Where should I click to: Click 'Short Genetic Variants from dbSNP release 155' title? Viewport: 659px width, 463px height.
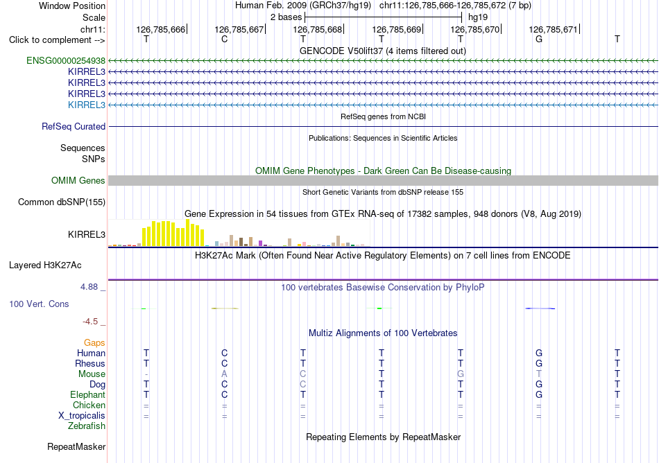coord(383,192)
